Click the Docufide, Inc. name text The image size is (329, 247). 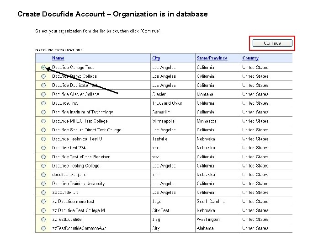[x=65, y=103]
